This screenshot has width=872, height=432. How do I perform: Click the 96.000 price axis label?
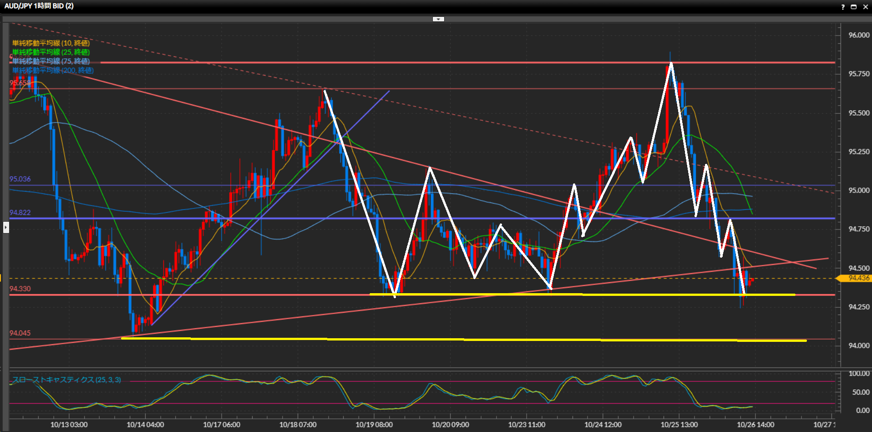click(x=858, y=35)
